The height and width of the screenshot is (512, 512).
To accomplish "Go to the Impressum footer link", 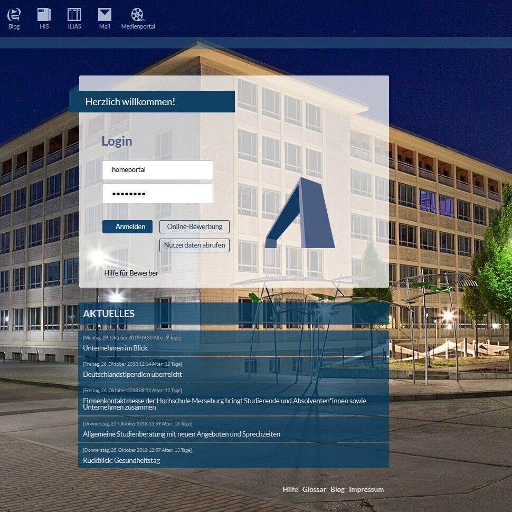I will 366,490.
